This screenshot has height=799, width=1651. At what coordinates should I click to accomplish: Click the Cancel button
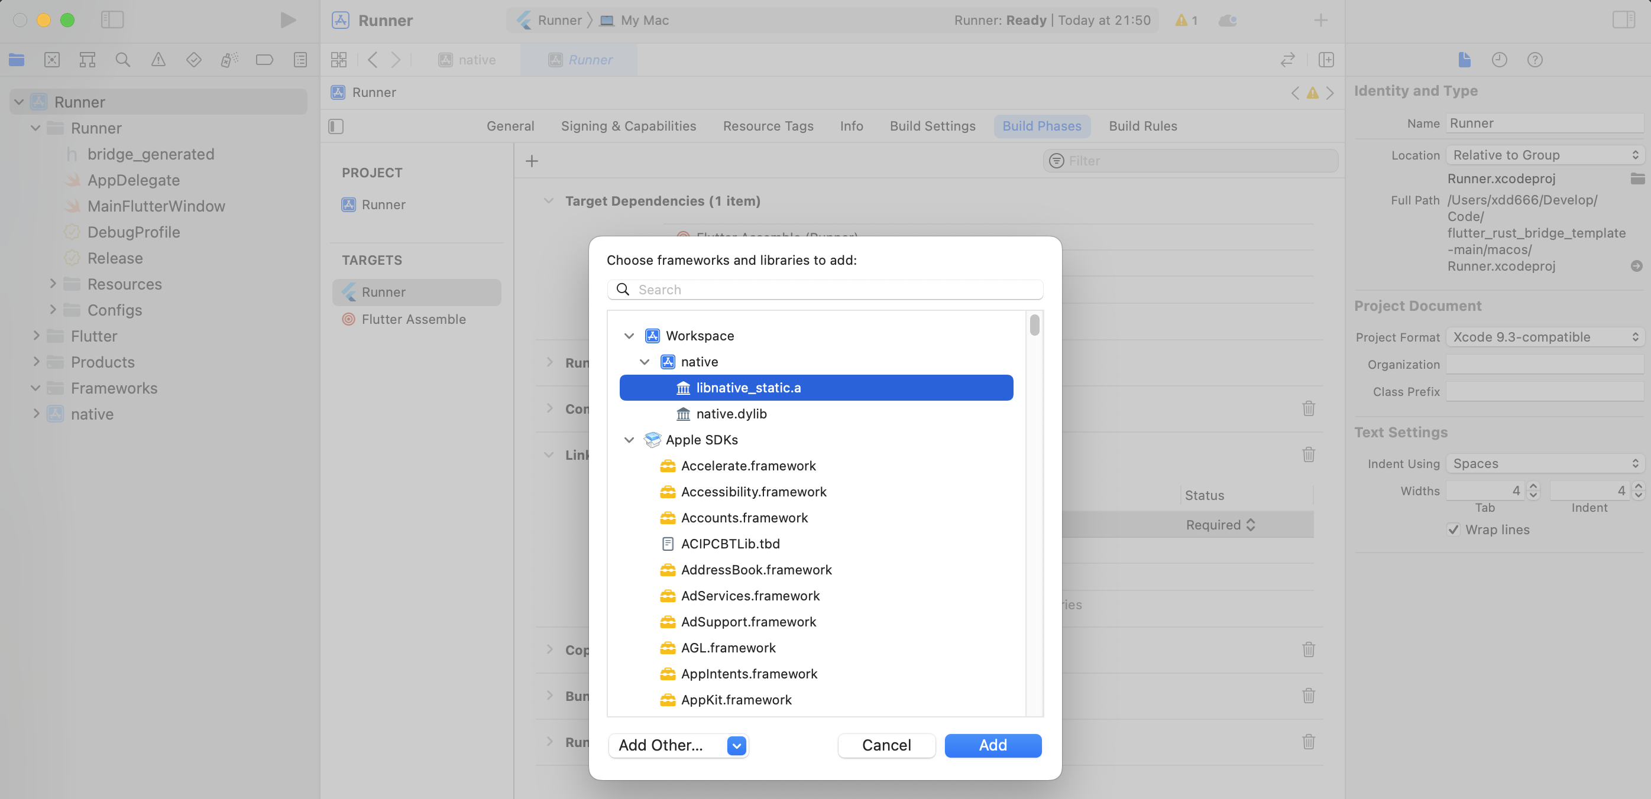886,745
